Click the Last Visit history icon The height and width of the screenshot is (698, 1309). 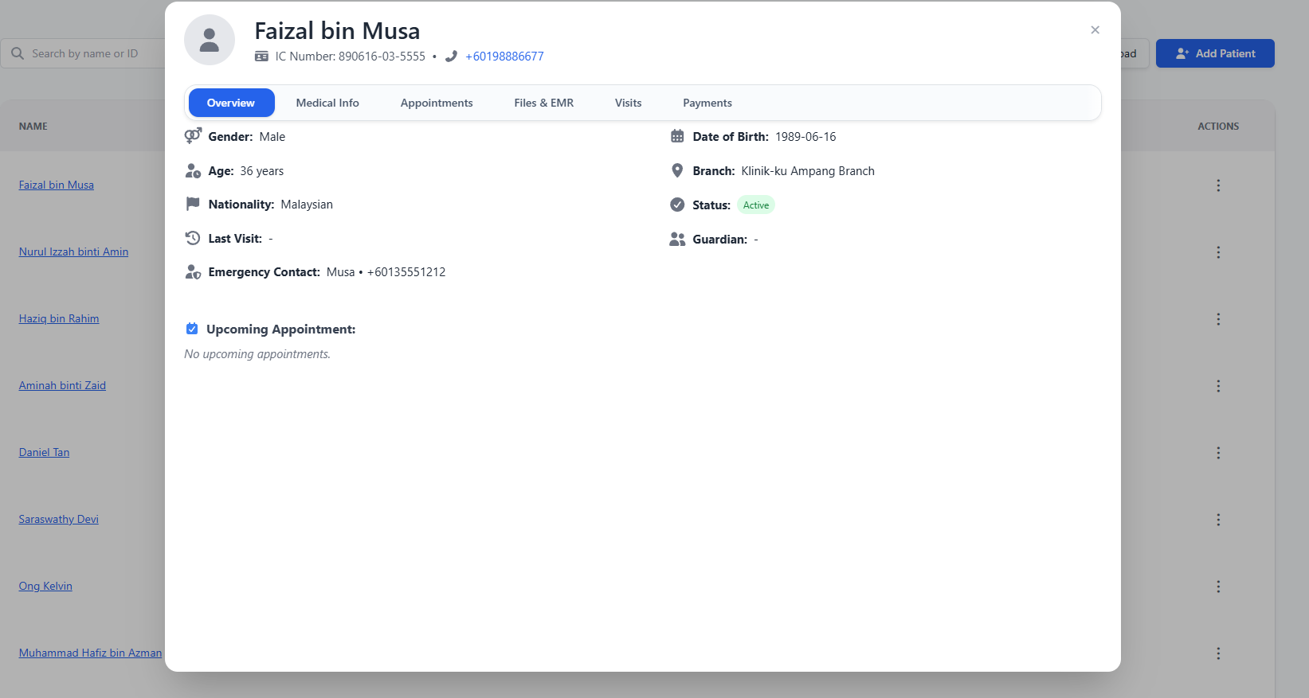193,238
